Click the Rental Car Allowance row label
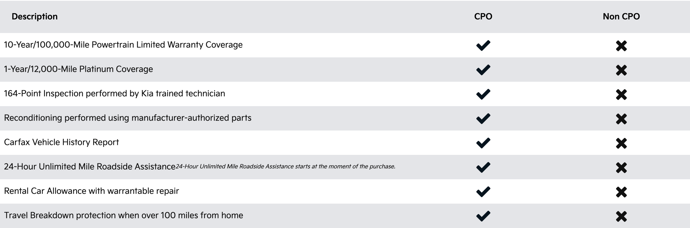 click(91, 191)
